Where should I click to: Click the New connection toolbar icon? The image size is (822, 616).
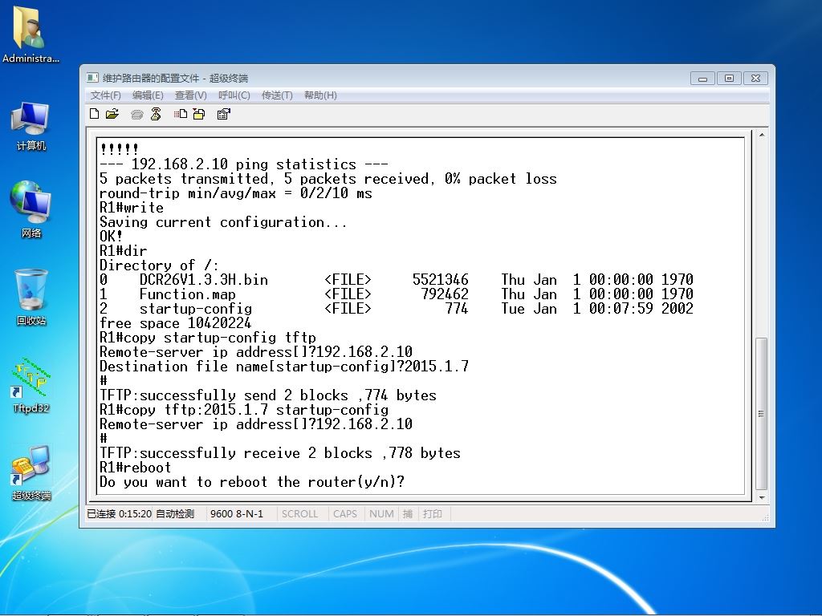[95, 114]
